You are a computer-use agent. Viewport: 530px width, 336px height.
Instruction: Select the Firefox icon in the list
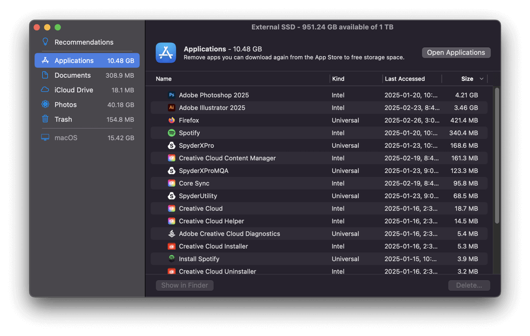pos(172,120)
